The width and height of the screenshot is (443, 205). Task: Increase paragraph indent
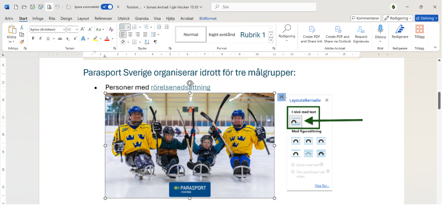(167, 27)
